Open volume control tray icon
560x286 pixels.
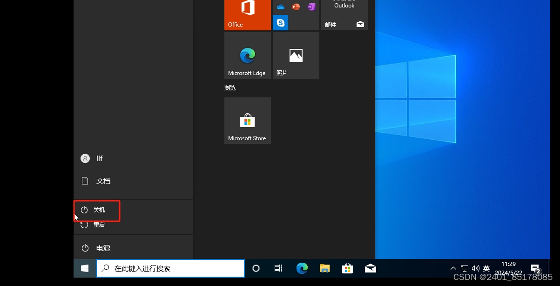(x=475, y=268)
